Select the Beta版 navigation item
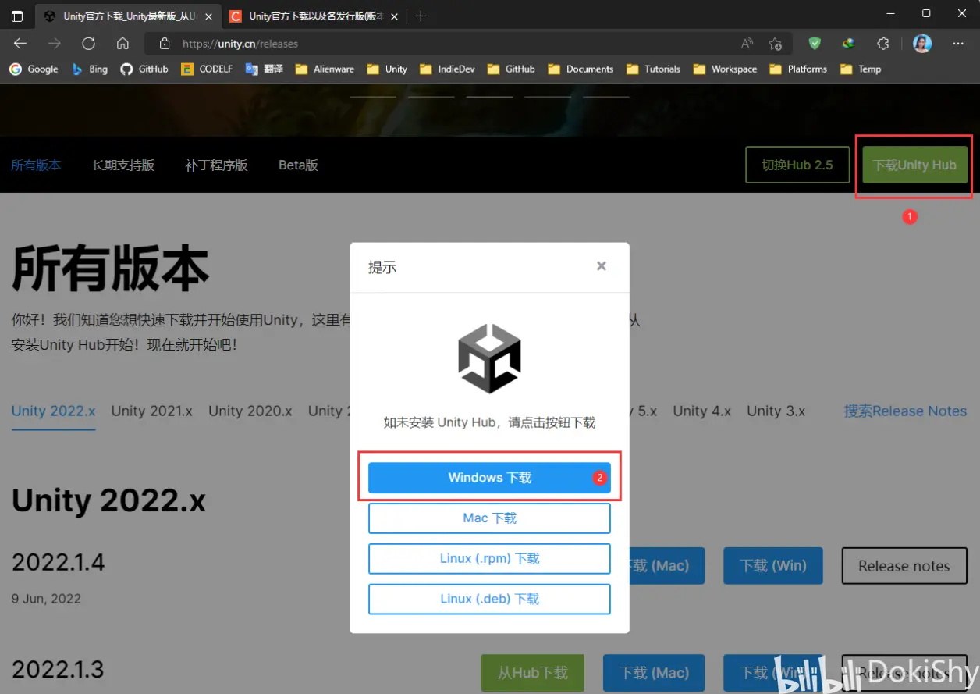 click(x=298, y=165)
